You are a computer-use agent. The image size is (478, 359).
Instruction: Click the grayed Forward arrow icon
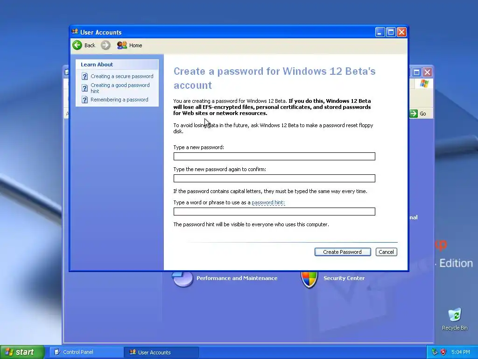click(x=105, y=45)
